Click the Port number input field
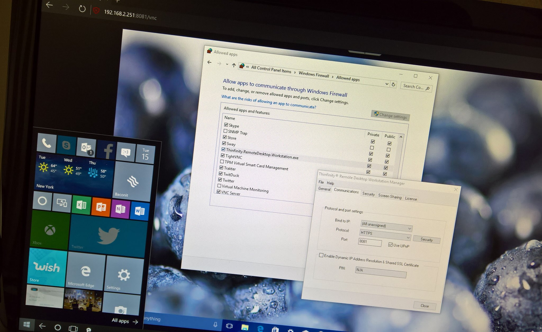This screenshot has width=542, height=332. [369, 242]
